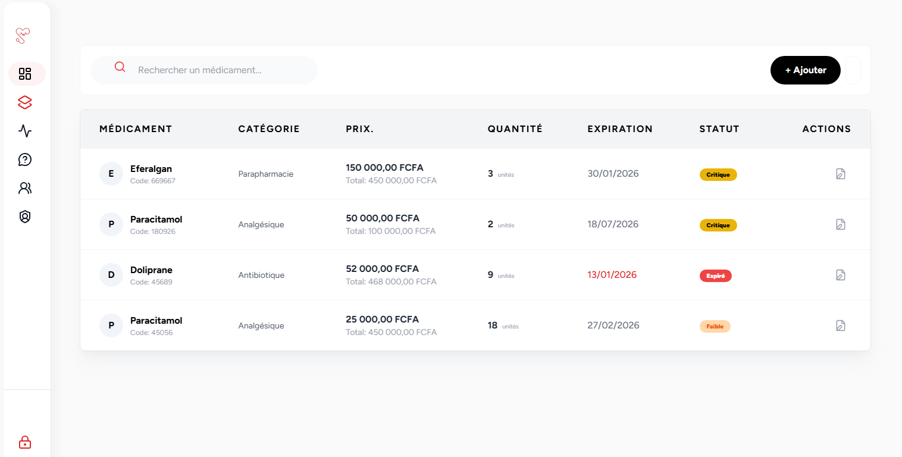Click the Faible status badge
This screenshot has height=457, width=902.
[x=715, y=327]
